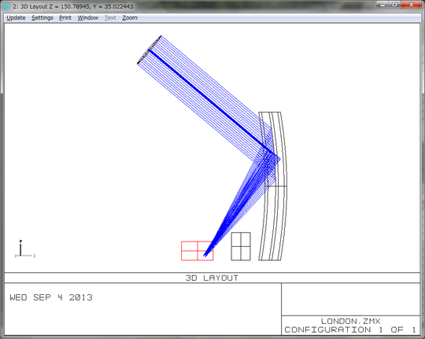425x339 pixels.
Task: Maximize the 3D Layout window
Action: [x=394, y=5]
